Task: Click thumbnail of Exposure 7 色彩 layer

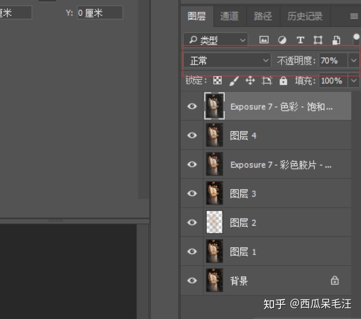Action: click(x=215, y=106)
